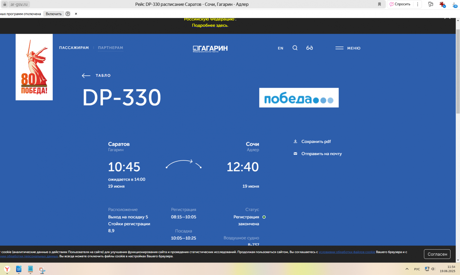
Task: Click the scrollbar down arrow
Action: tap(458, 260)
